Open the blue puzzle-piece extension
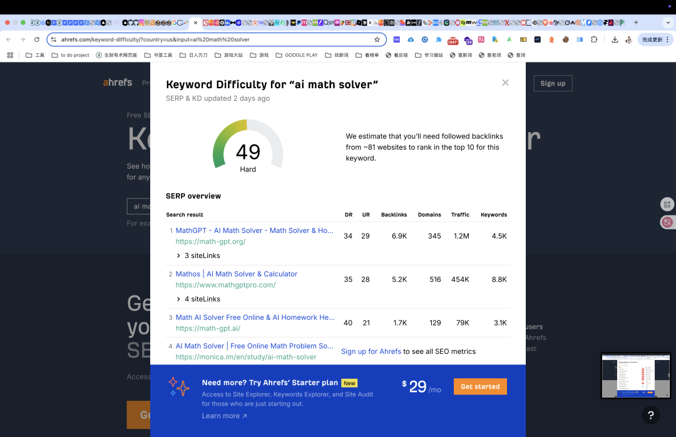This screenshot has width=676, height=437. 438,39
